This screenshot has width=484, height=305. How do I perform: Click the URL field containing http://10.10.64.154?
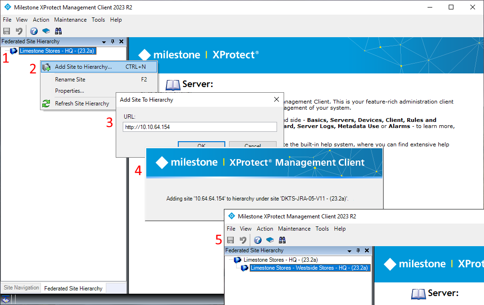pyautogui.click(x=200, y=127)
